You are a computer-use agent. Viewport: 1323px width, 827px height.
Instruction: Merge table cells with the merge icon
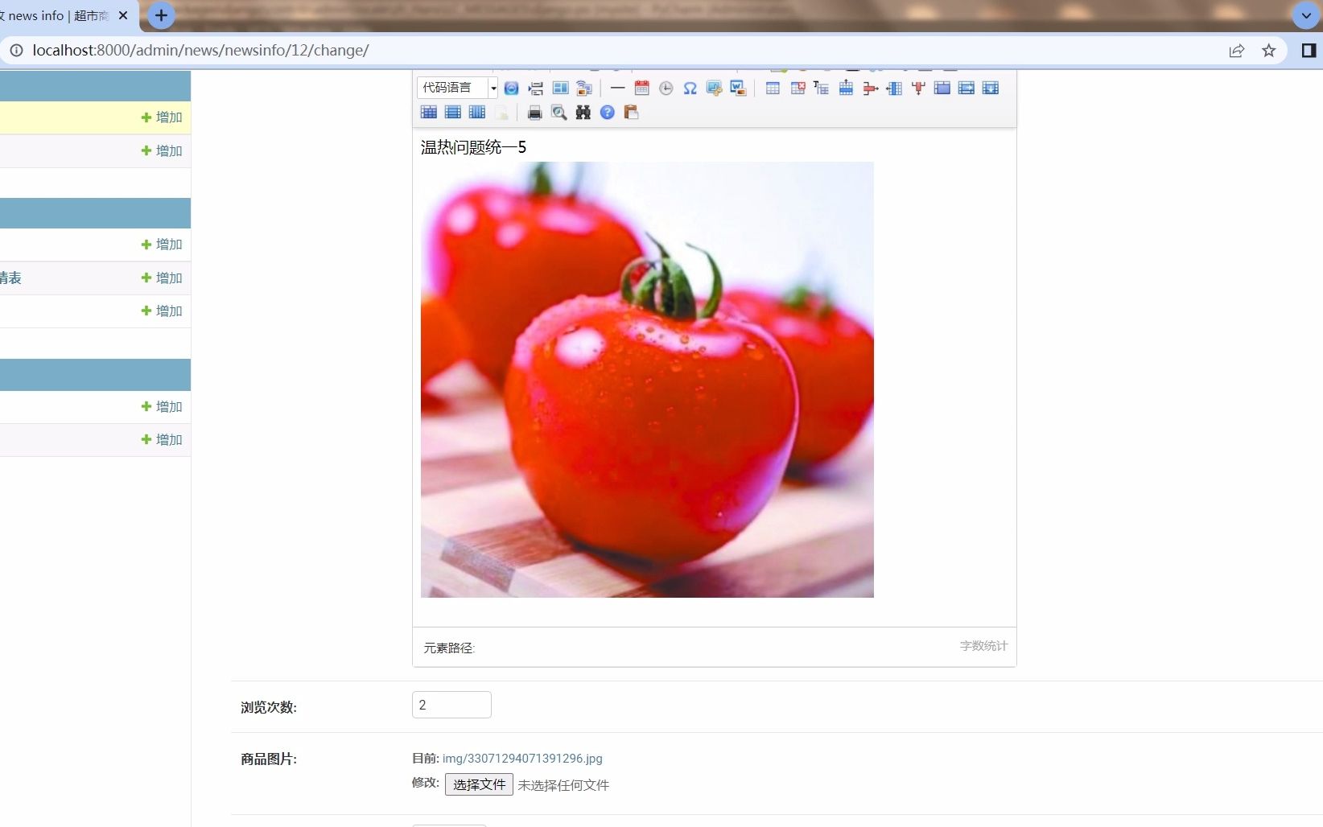tap(942, 88)
